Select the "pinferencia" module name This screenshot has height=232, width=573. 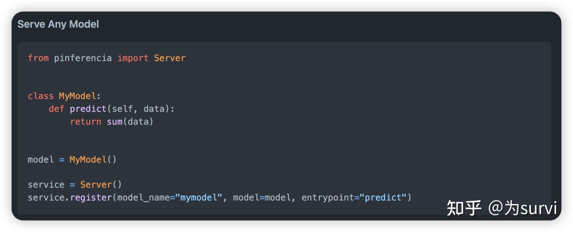(83, 58)
